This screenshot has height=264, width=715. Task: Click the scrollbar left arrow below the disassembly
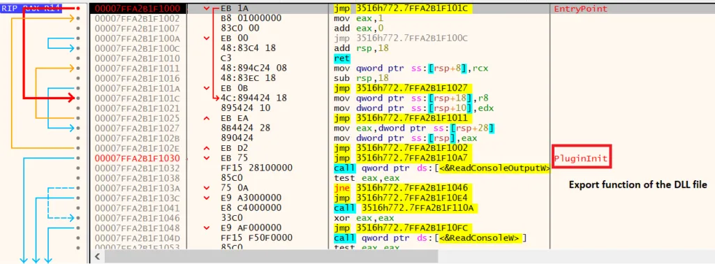[x=96, y=257]
